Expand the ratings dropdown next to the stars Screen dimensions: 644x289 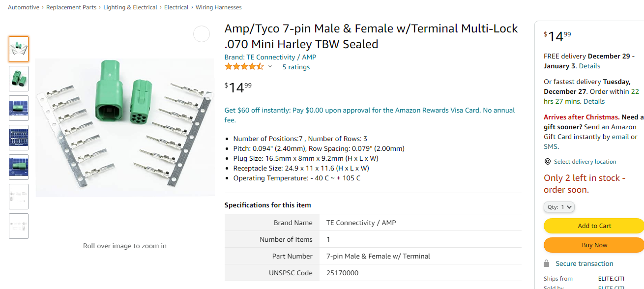(270, 66)
